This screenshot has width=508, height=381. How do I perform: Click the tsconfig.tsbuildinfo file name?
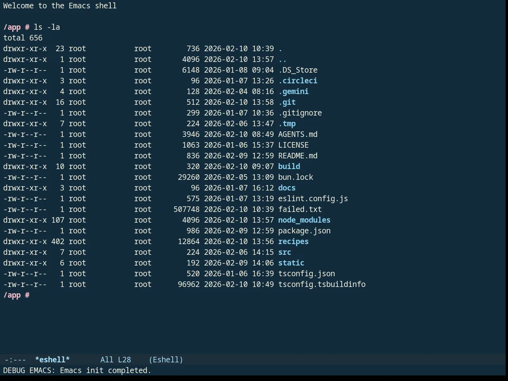point(322,284)
